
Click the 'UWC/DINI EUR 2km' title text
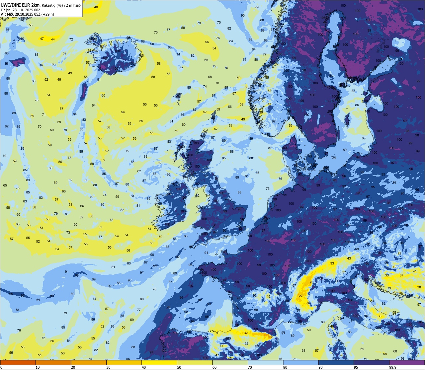click(x=20, y=4)
